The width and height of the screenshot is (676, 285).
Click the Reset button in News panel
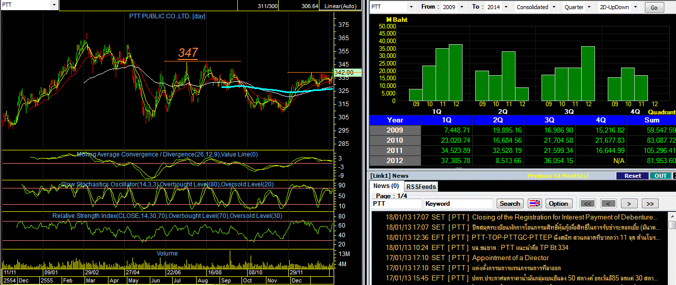tap(633, 176)
